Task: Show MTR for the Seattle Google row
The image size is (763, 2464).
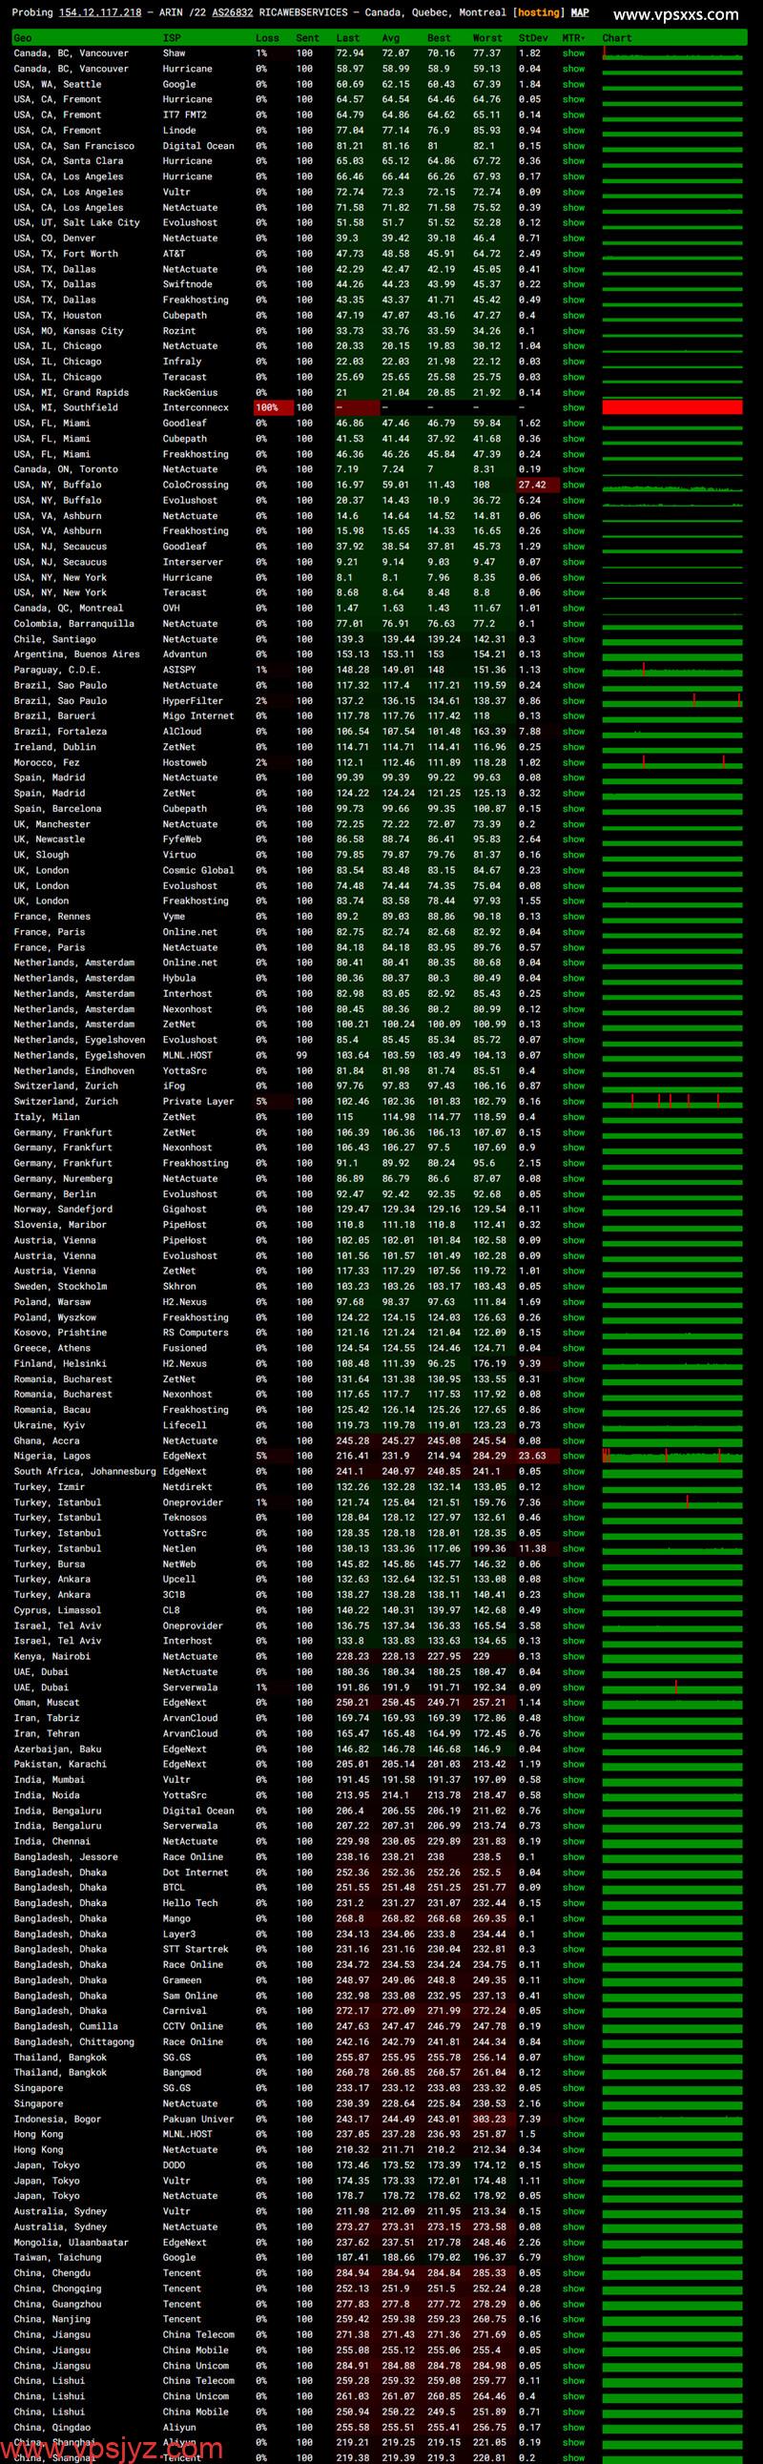Action: coord(574,84)
